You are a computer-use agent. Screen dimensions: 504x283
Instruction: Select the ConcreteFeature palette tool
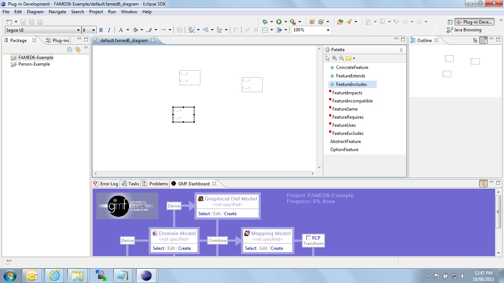click(x=349, y=67)
